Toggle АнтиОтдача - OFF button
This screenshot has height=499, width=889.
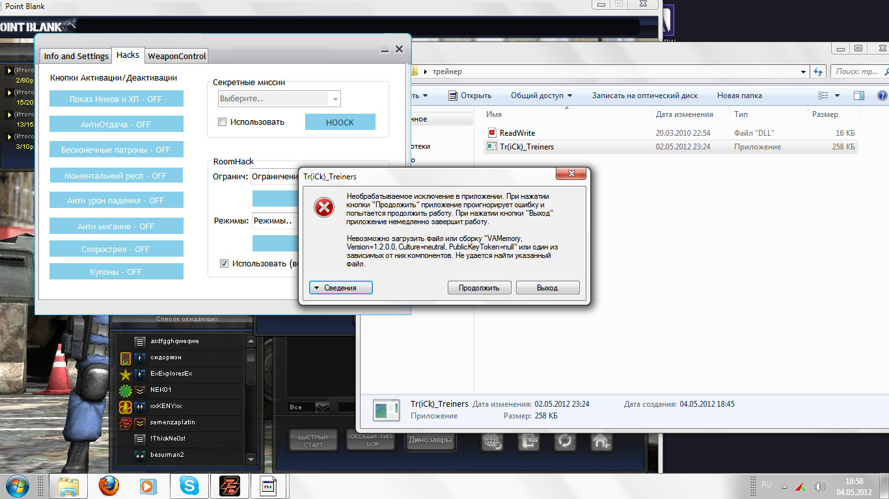(x=116, y=124)
